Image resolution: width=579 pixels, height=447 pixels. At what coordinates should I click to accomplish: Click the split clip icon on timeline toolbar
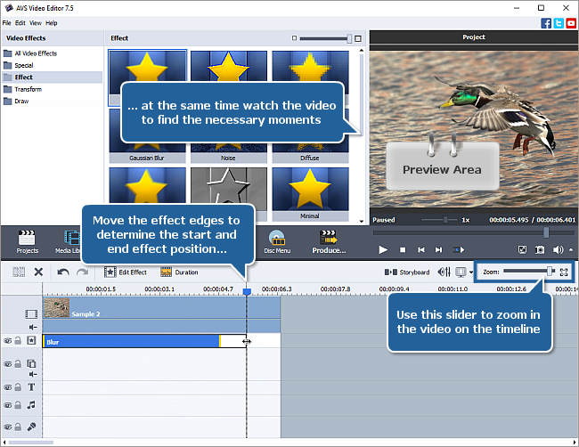19,272
